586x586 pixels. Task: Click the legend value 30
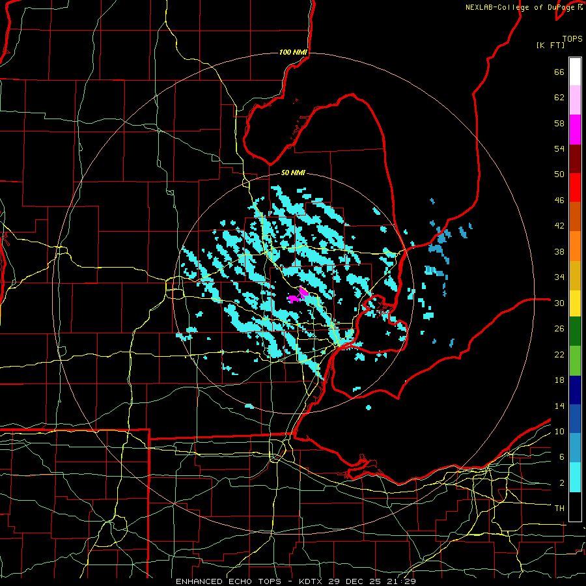tap(559, 303)
